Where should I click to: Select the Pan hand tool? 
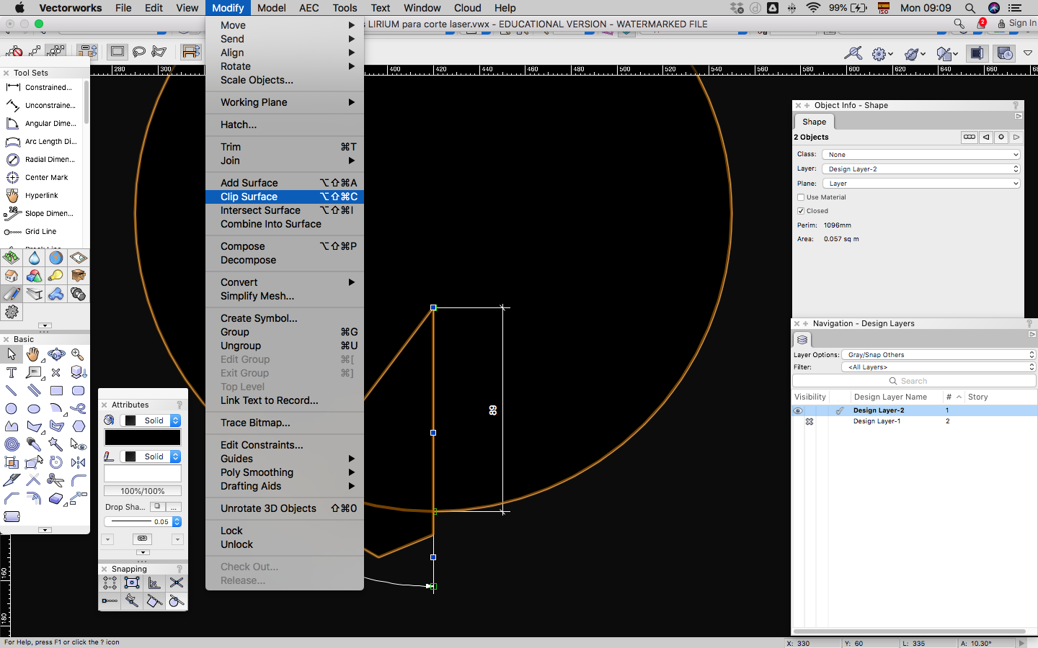point(33,354)
